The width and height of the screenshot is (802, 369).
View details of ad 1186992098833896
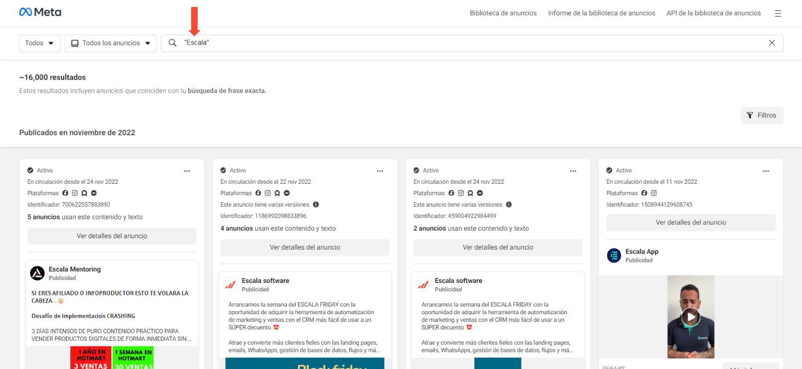coord(305,248)
